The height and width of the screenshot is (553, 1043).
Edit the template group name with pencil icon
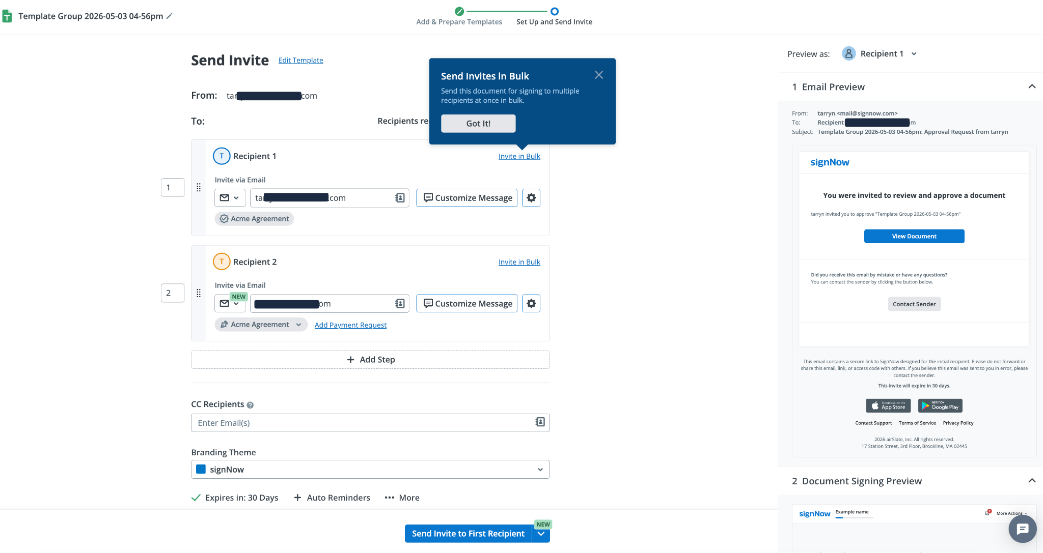pyautogui.click(x=170, y=16)
